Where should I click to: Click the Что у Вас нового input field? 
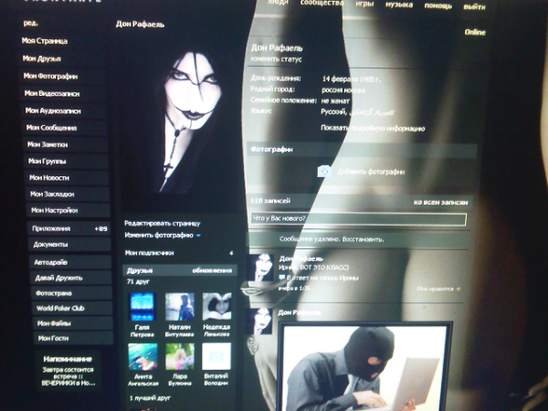click(357, 219)
